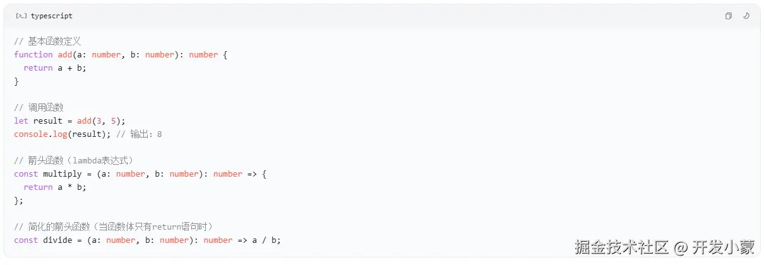This screenshot has width=764, height=265.
Task: Click the terminal icon beside typescript
Action: 21,16
